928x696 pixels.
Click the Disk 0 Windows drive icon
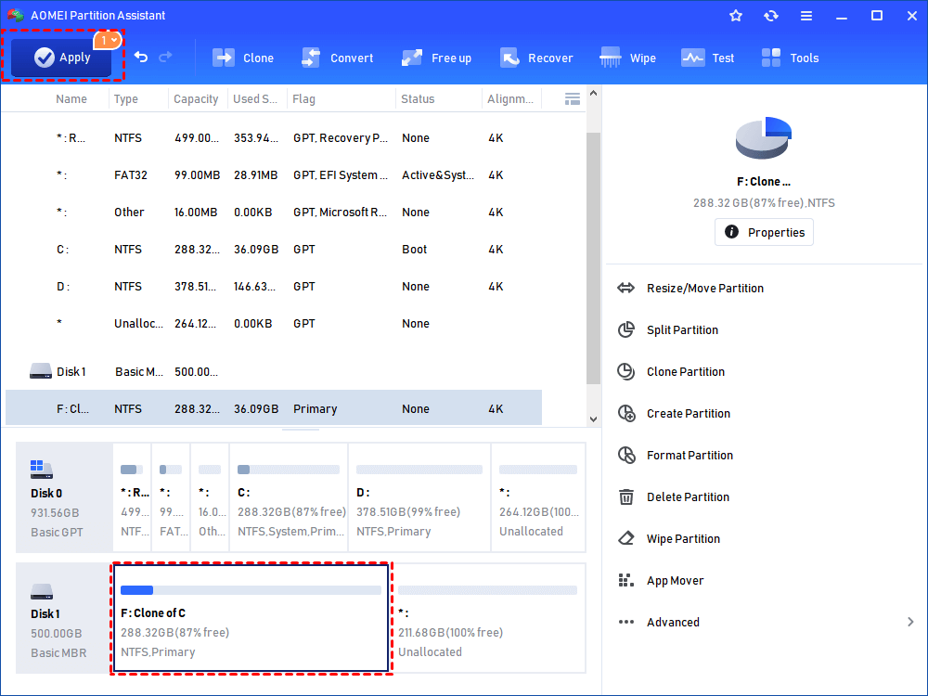click(x=42, y=470)
